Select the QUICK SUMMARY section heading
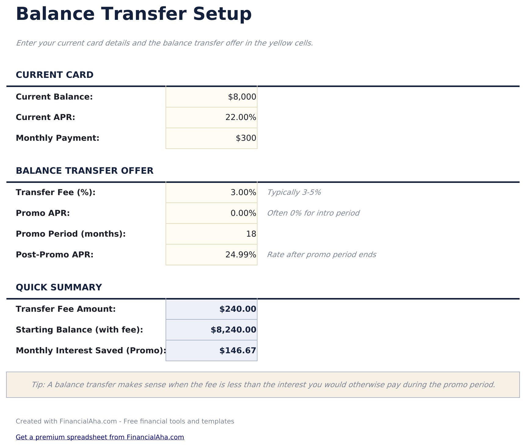The width and height of the screenshot is (526, 447). pos(59,287)
